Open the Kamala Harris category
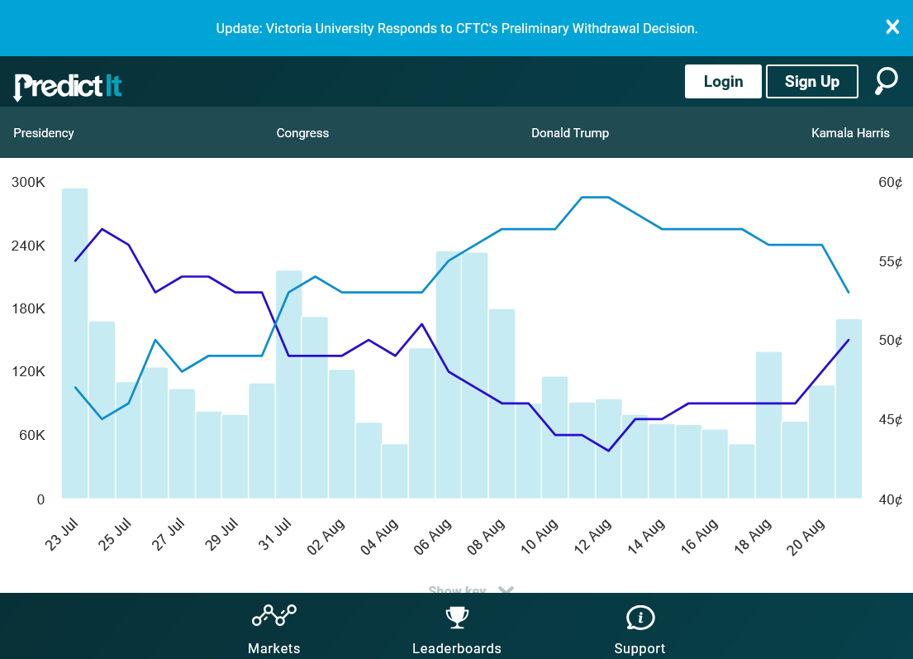The image size is (913, 659). pyautogui.click(x=850, y=133)
